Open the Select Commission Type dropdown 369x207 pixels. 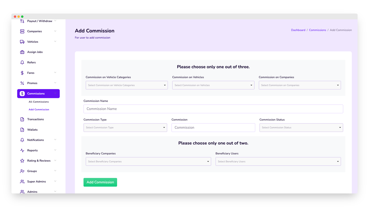pos(125,128)
